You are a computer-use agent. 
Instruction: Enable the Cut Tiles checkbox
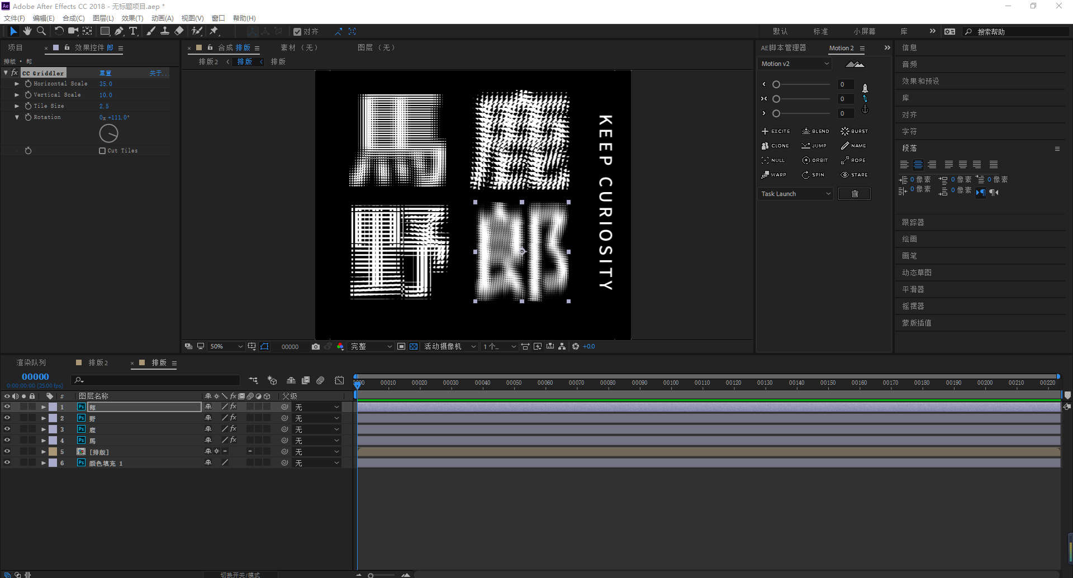[x=102, y=151]
